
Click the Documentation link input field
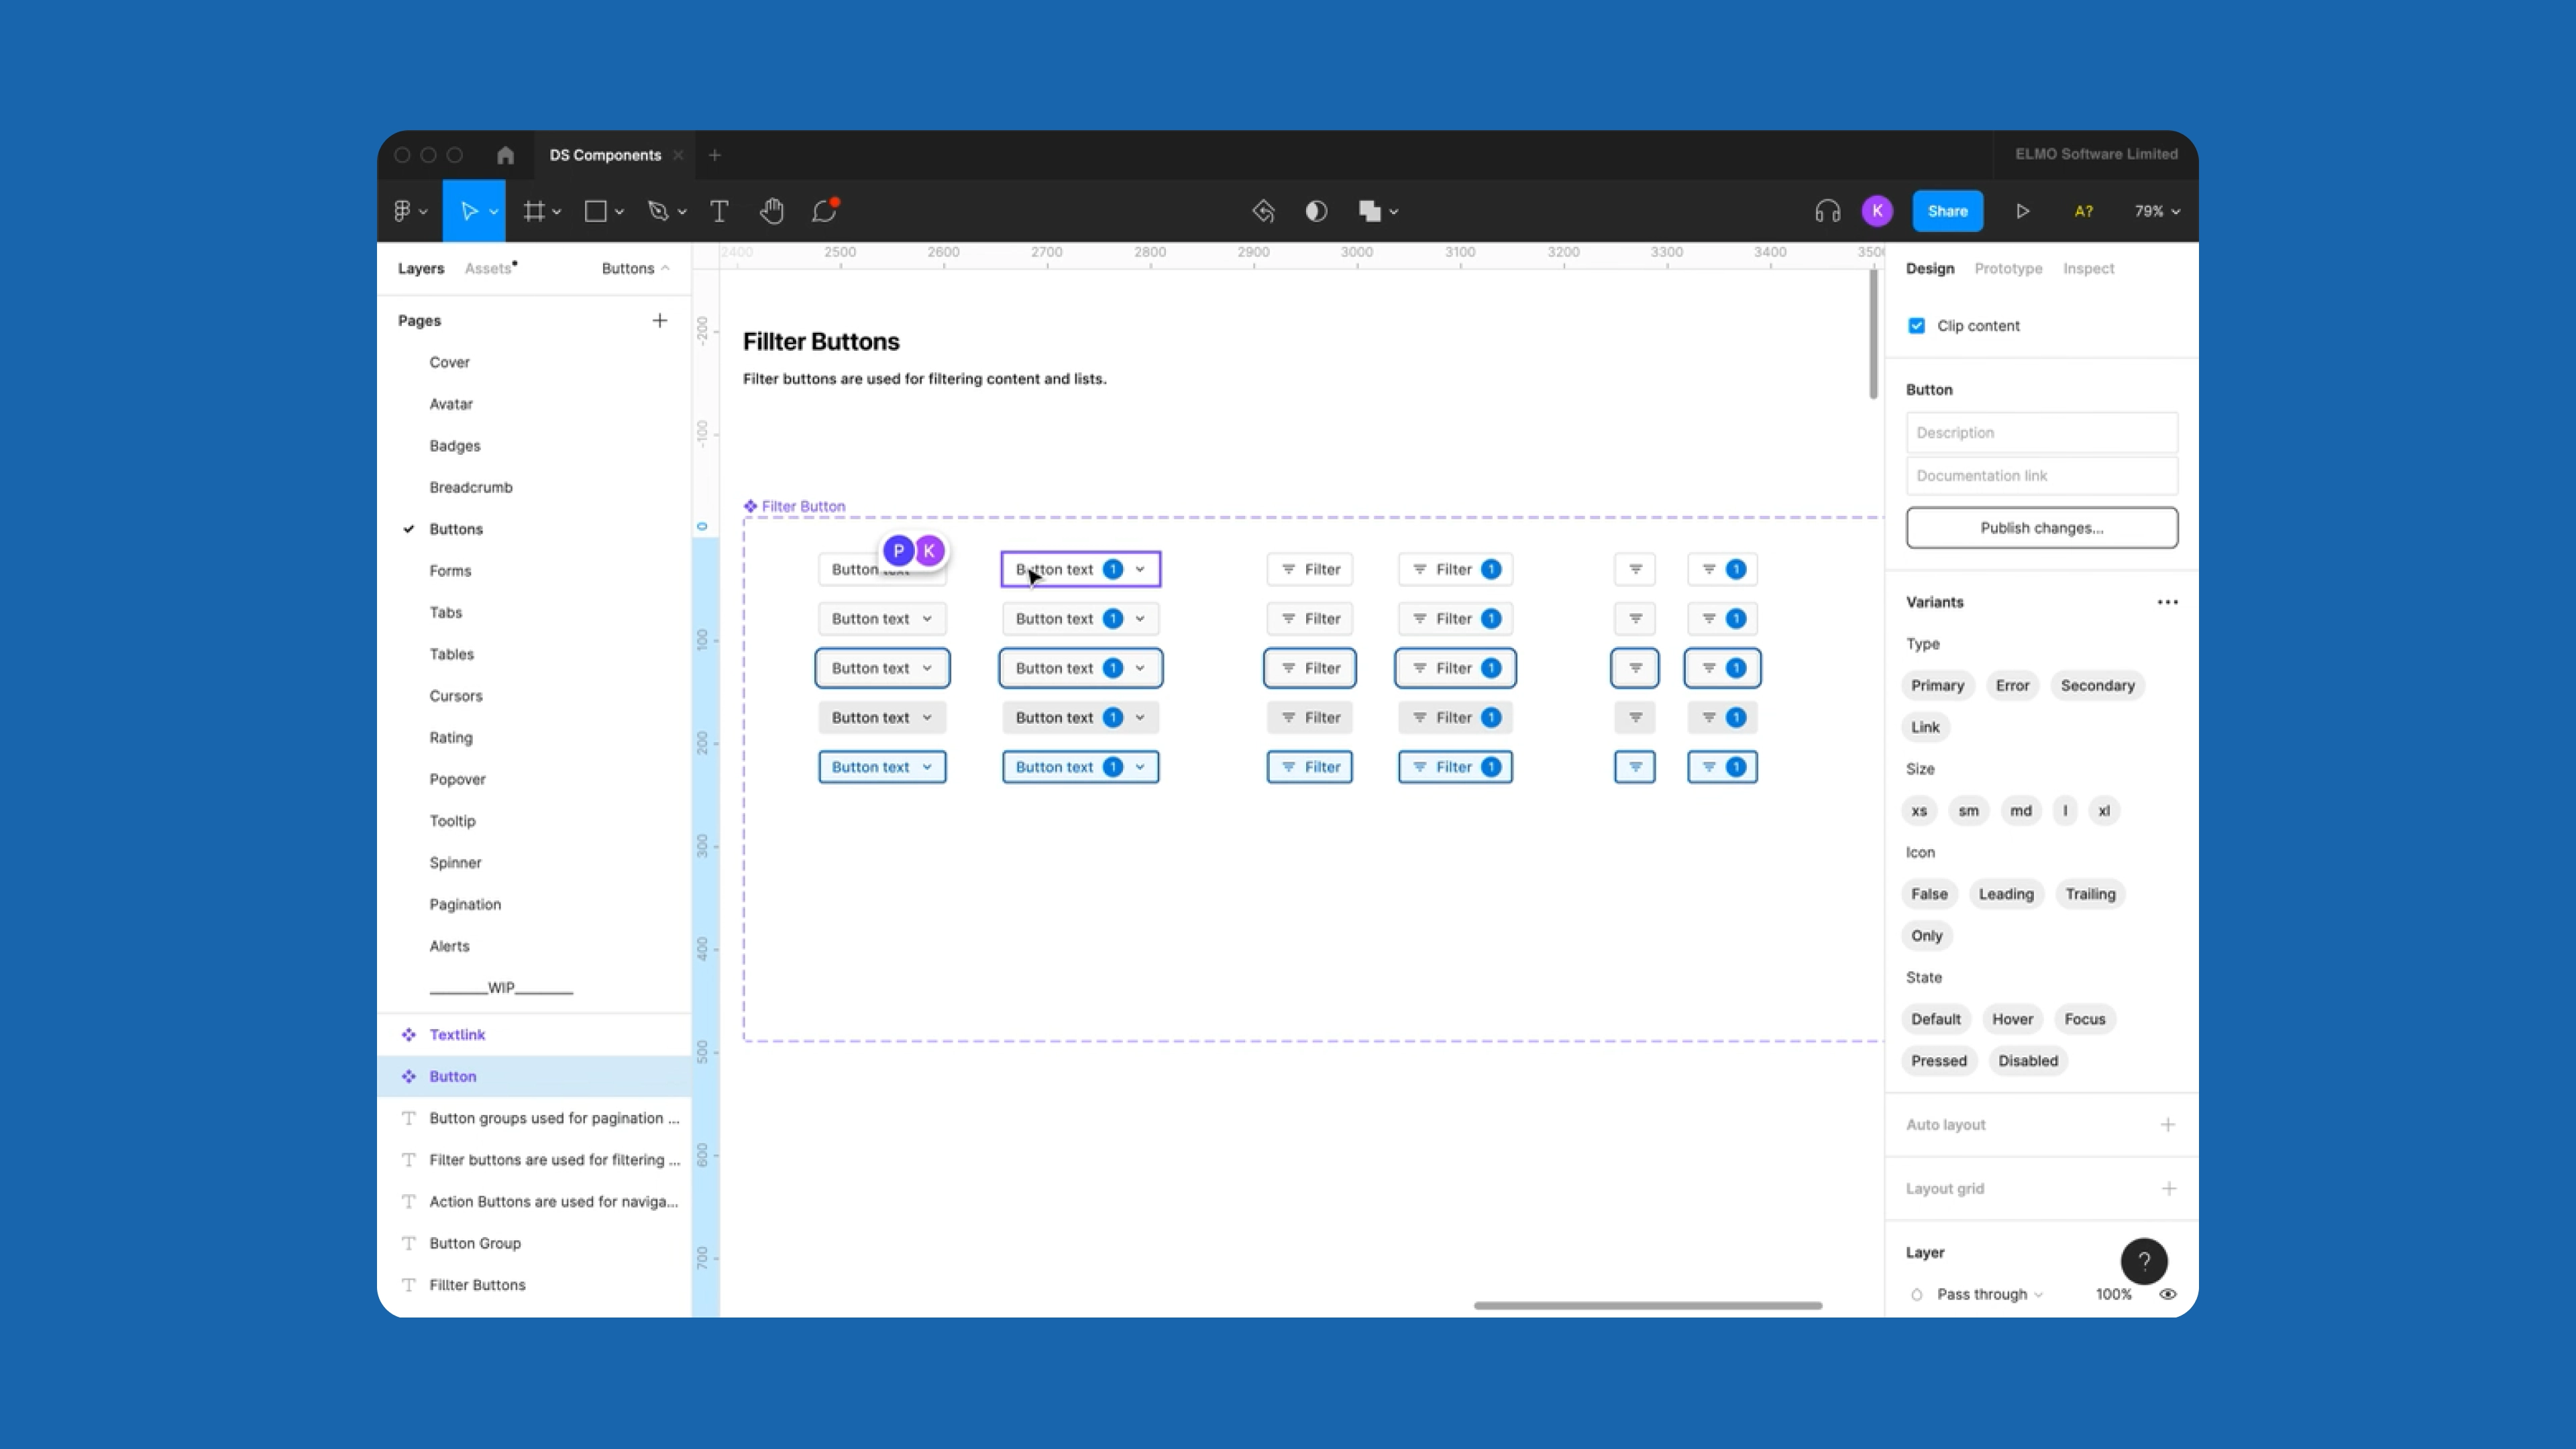coord(2041,476)
